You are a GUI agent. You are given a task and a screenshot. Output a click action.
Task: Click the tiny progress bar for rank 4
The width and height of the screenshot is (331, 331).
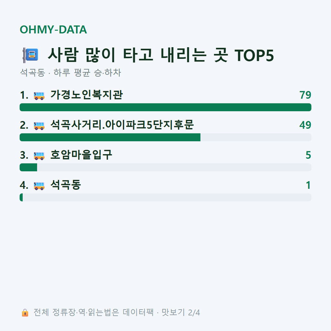pos(21,198)
